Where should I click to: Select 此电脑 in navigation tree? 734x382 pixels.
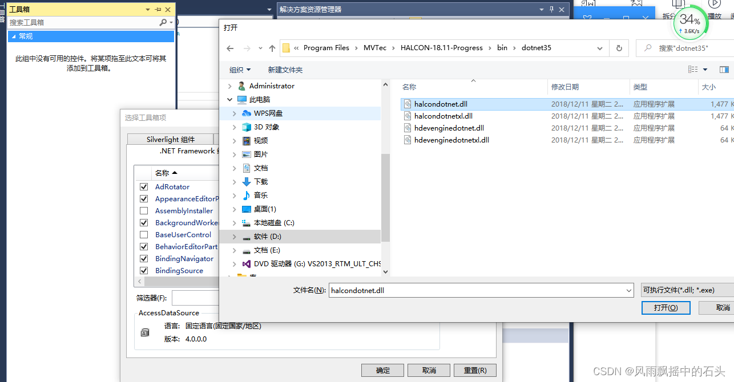[x=260, y=100]
